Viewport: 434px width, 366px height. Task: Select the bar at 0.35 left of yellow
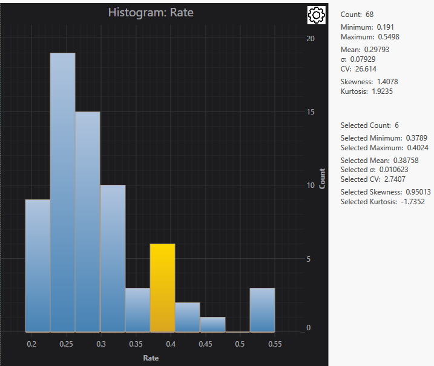tap(137, 310)
